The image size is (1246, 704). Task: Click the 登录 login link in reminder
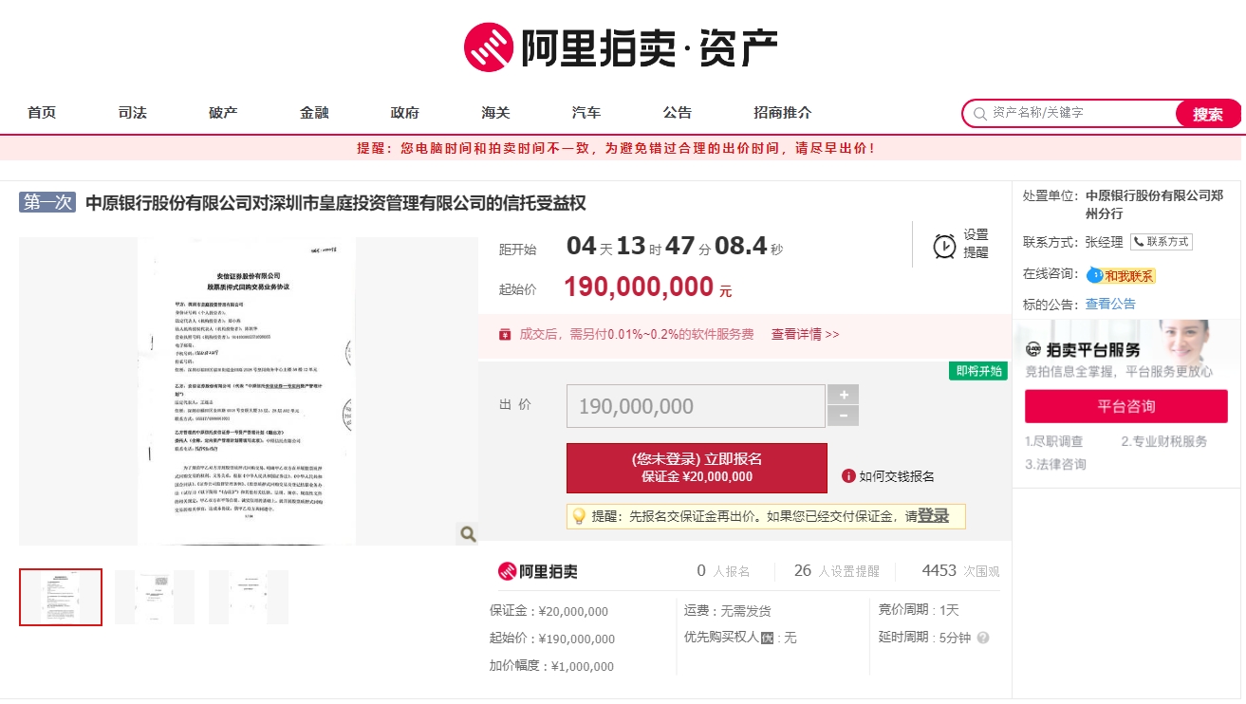click(x=933, y=516)
